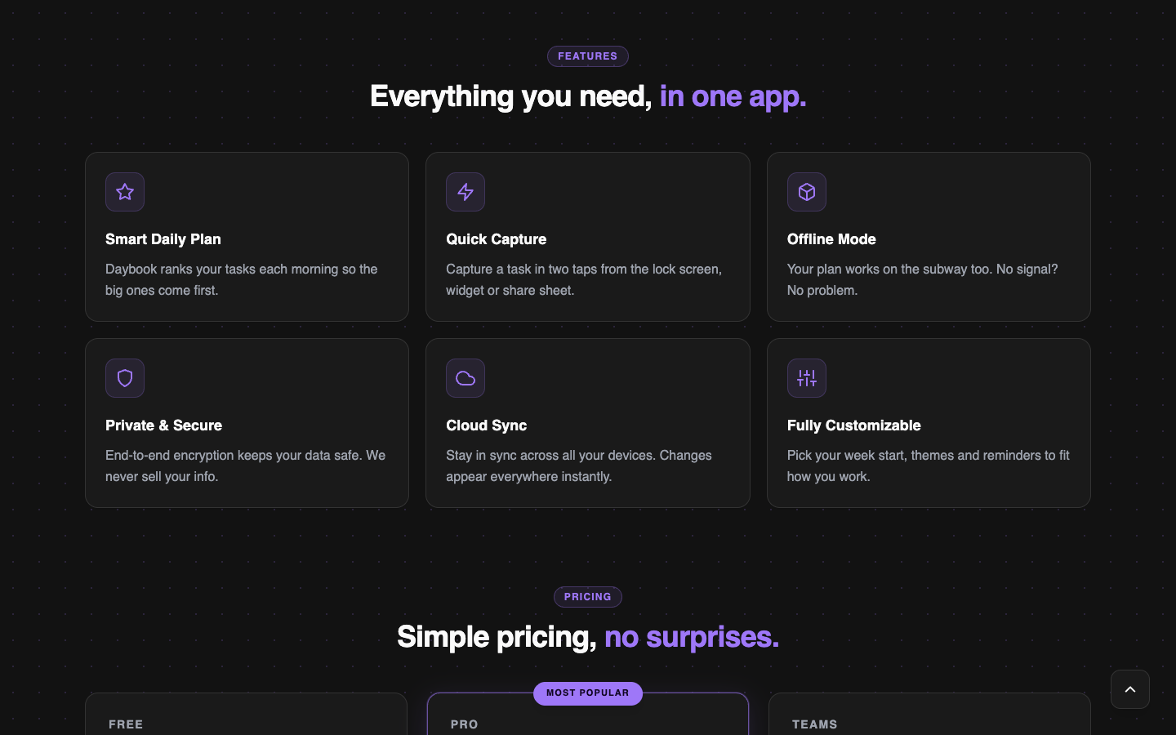The width and height of the screenshot is (1176, 735).
Task: Jump back to top with the chevron-up button
Action: pyautogui.click(x=1130, y=689)
